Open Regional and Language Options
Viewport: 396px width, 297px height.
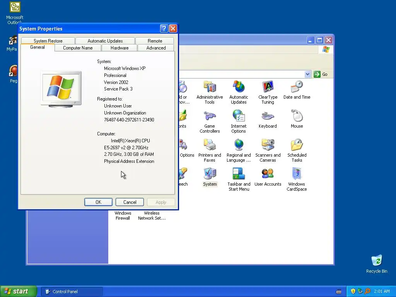pos(239,150)
